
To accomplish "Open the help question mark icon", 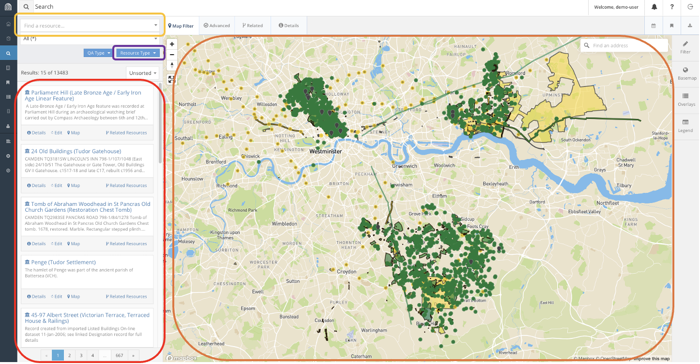I will click(672, 7).
